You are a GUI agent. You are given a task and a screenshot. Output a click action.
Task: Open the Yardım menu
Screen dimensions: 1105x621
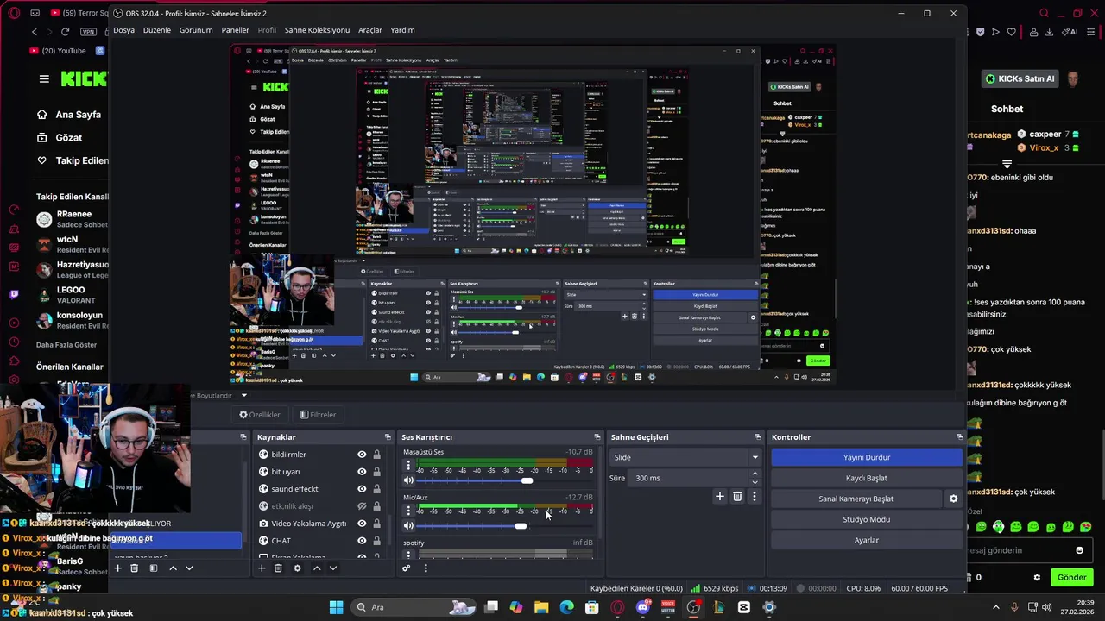tap(402, 30)
